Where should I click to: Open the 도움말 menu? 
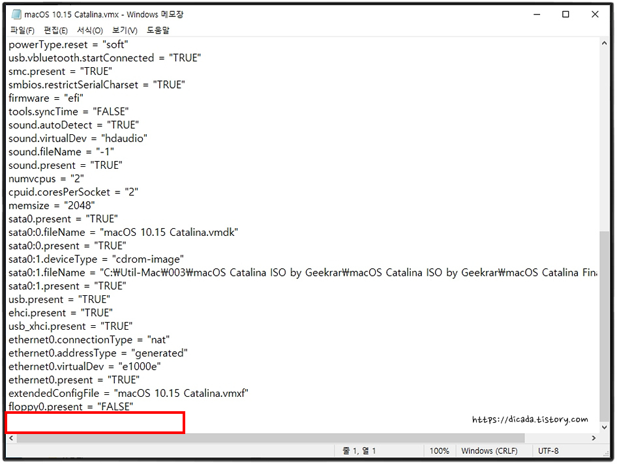(x=158, y=30)
